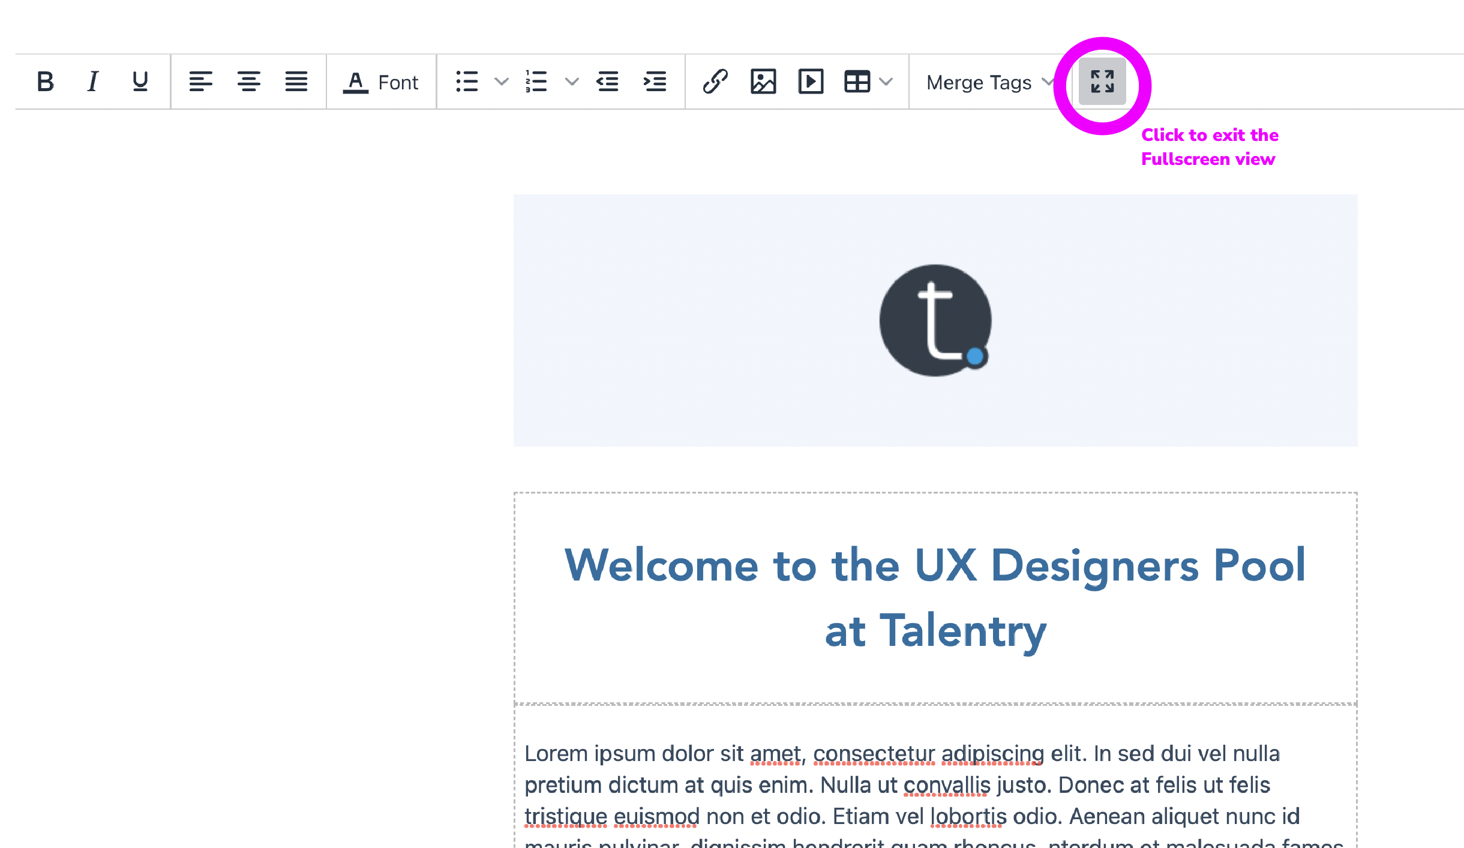Insert a video
Screen dimensions: 1464x848
[811, 82]
